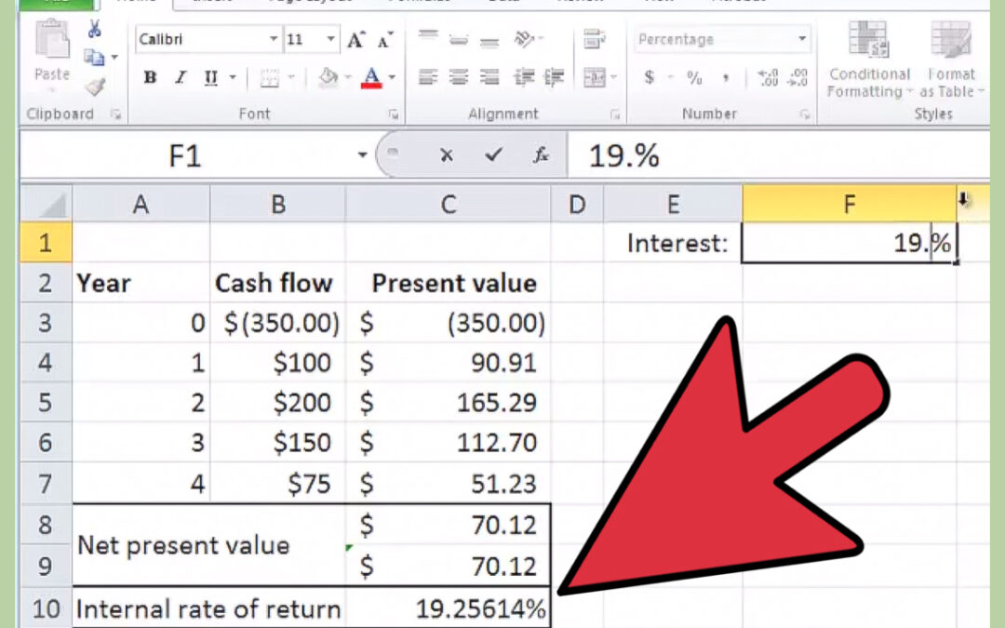Select row 10 header

pyautogui.click(x=47, y=608)
